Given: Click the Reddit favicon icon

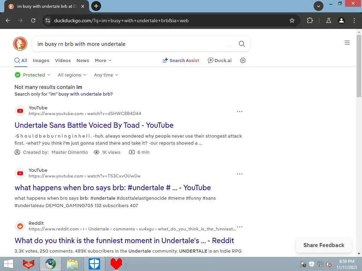Looking at the screenshot, I should pyautogui.click(x=20, y=226).
